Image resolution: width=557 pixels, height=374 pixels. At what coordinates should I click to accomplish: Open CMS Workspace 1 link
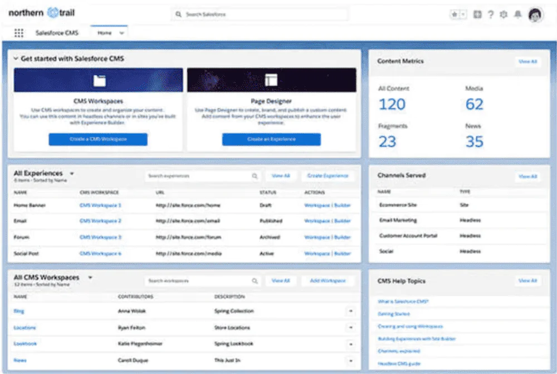click(x=100, y=205)
